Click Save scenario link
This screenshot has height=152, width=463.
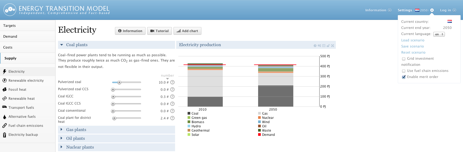412,46
